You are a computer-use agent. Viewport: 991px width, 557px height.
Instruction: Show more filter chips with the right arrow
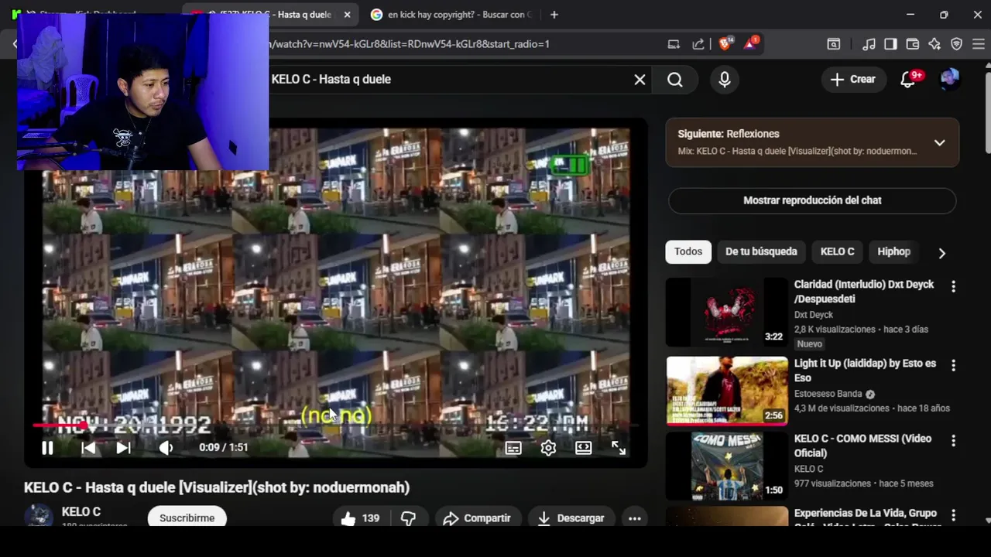pyautogui.click(x=941, y=253)
